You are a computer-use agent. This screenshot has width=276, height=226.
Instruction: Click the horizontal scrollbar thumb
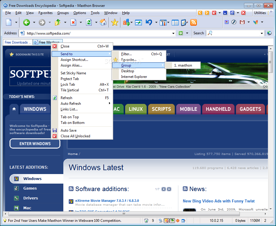[124, 214]
